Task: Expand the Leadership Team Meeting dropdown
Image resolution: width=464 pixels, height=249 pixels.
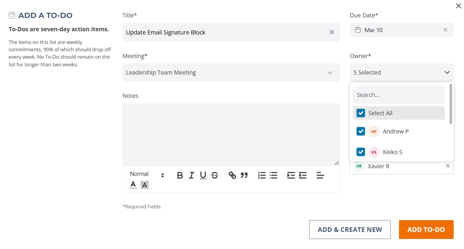Action: coord(231,72)
